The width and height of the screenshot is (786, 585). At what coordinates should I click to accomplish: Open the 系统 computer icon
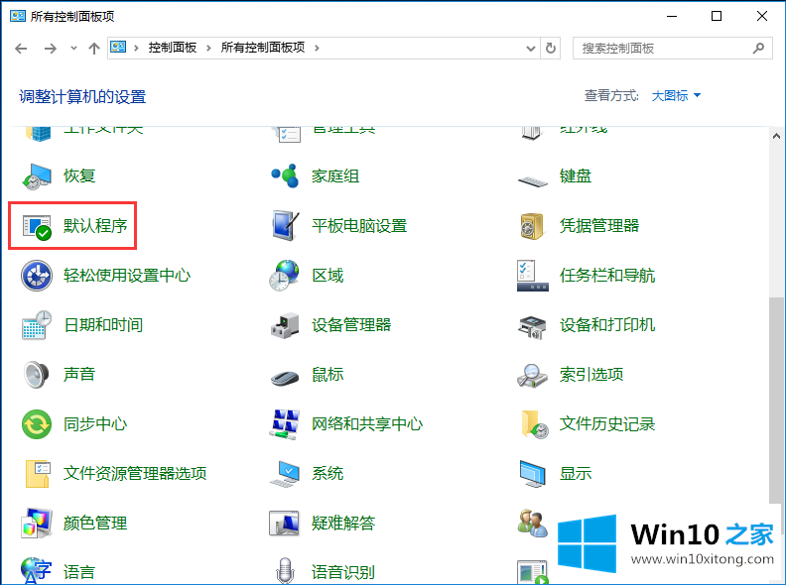pos(285,474)
